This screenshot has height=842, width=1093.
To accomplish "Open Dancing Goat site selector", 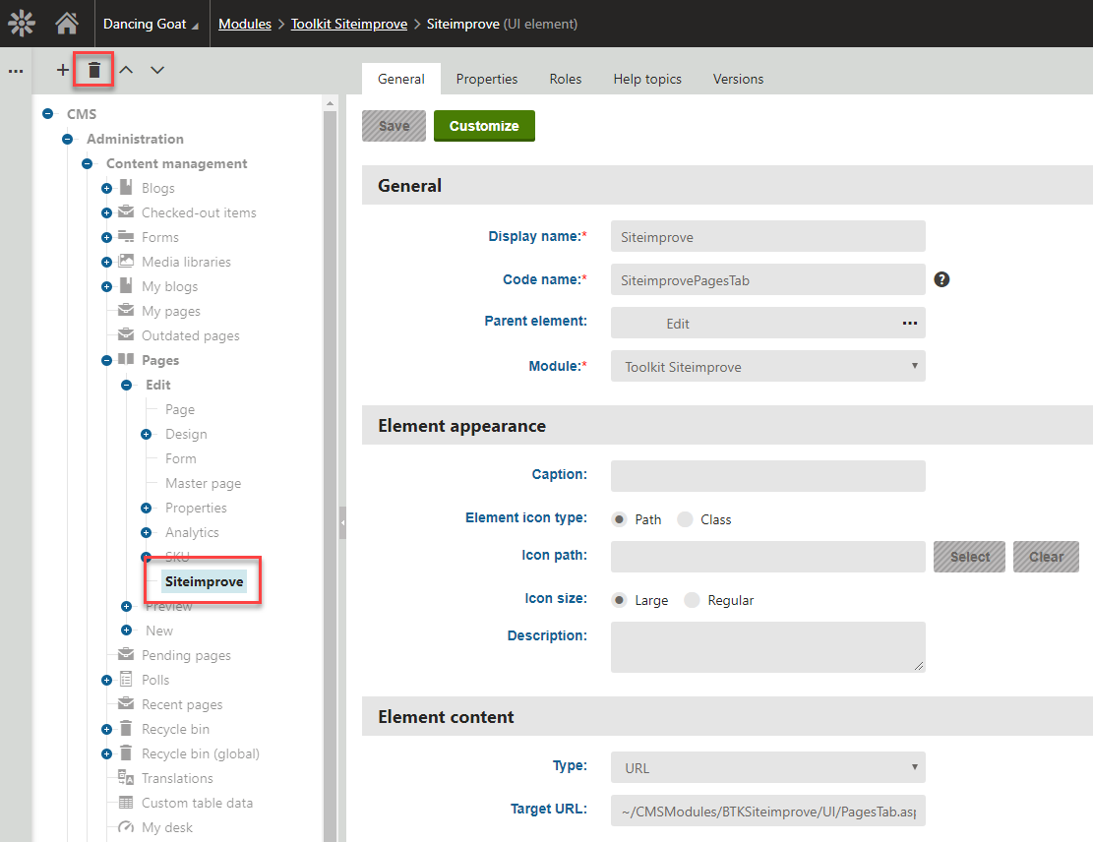I will 151,24.
